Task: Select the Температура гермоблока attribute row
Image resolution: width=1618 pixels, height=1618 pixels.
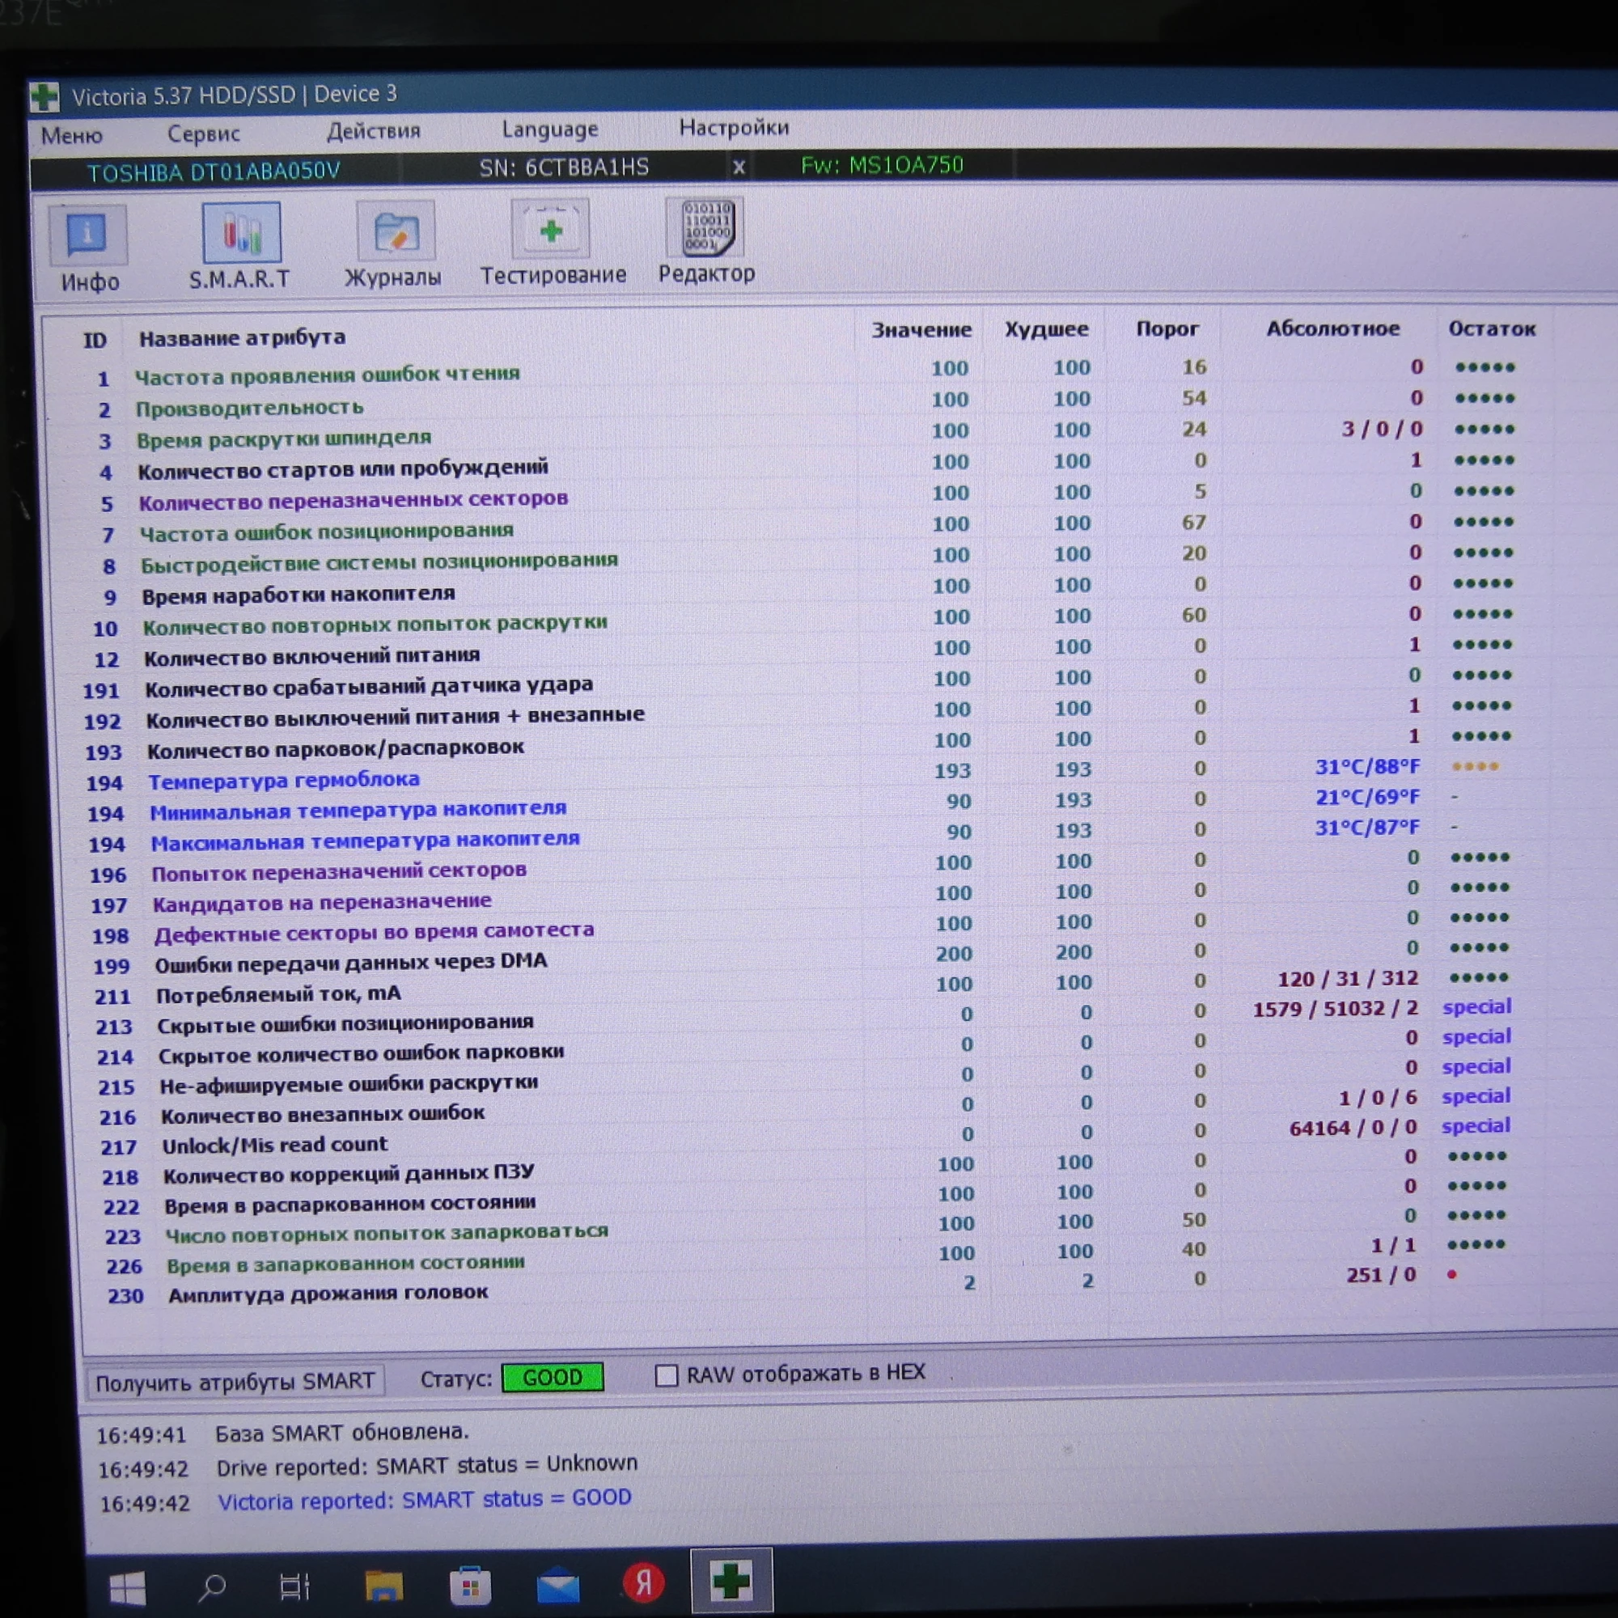Action: coord(284,781)
